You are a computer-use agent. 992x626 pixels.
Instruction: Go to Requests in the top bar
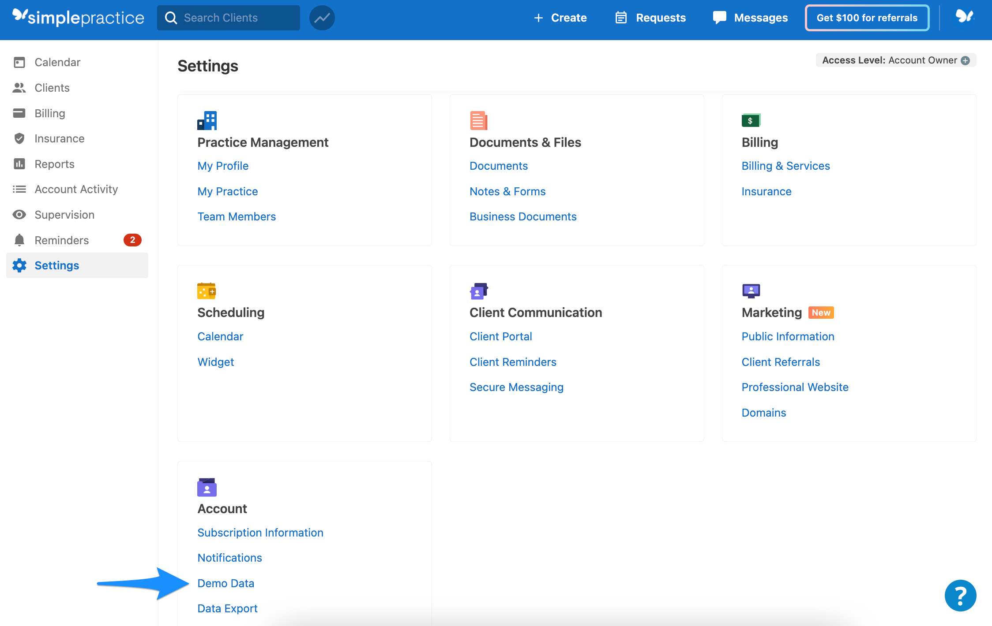click(650, 18)
